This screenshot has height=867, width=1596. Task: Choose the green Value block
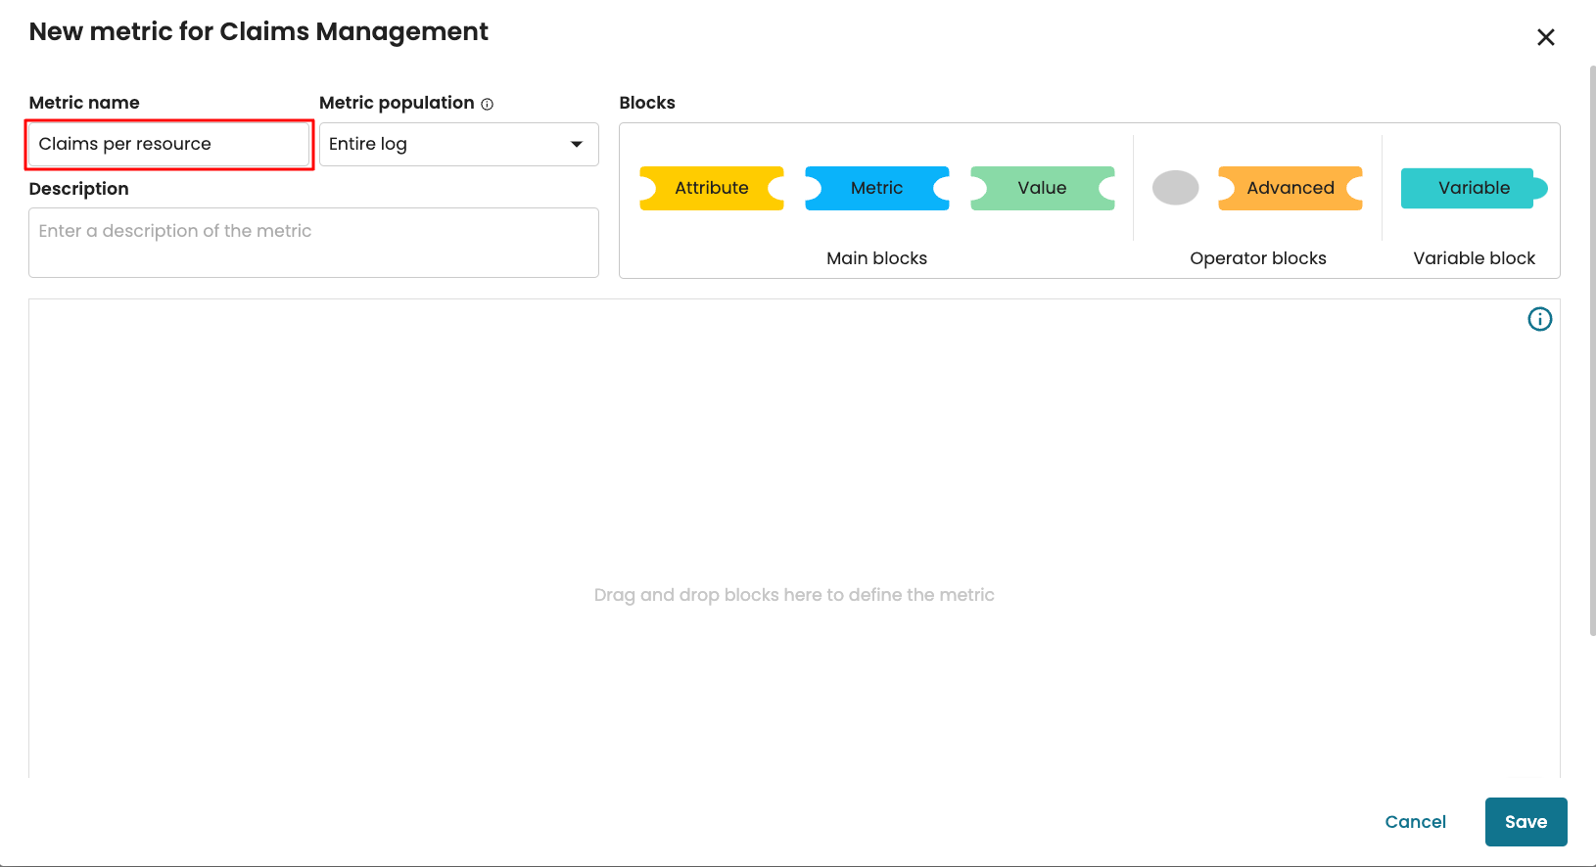click(x=1042, y=188)
